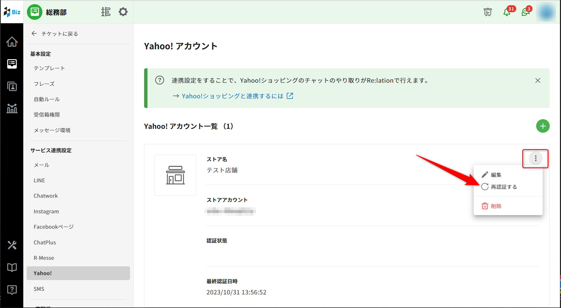This screenshot has height=308, width=561.
Task: Open chat messages icon with 3 badge
Action: (x=525, y=12)
